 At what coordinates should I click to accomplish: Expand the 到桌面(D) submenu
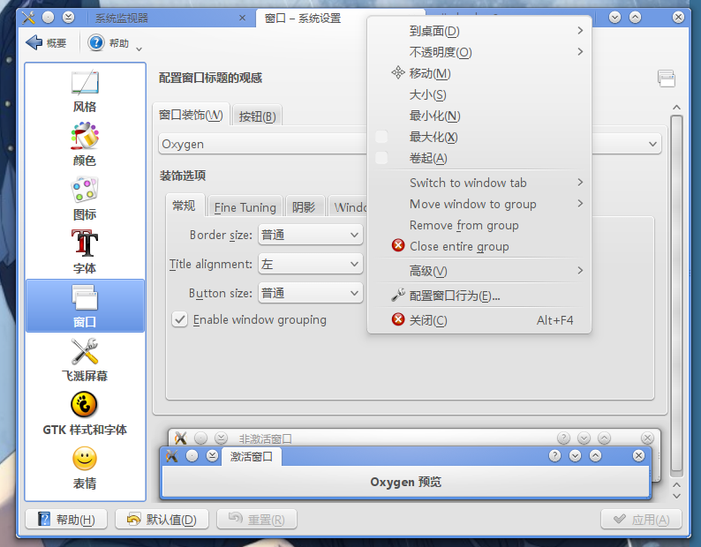tap(479, 31)
